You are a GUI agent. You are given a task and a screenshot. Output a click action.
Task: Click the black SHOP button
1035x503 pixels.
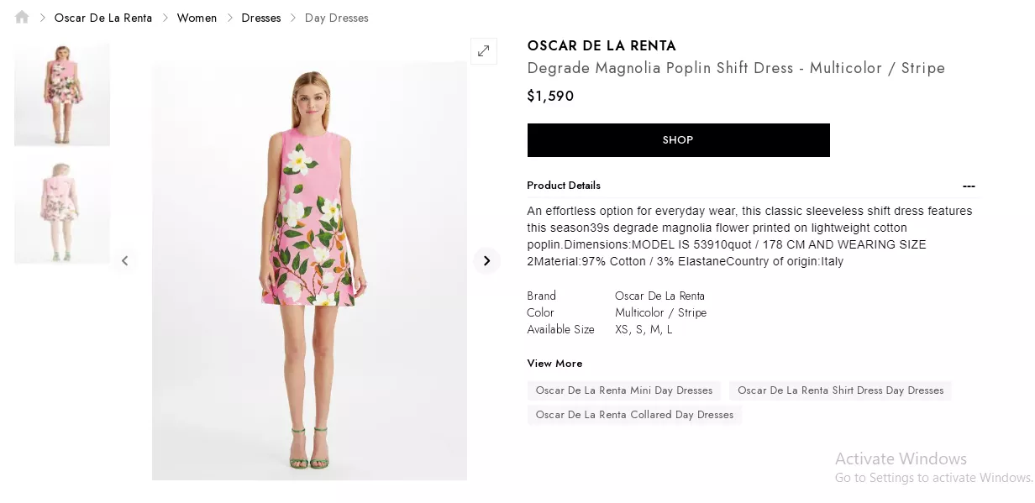(678, 140)
